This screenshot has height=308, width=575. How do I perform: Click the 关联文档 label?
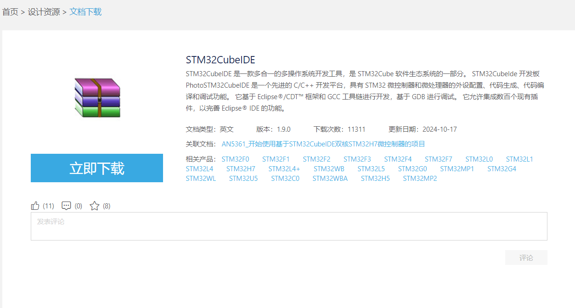point(201,144)
